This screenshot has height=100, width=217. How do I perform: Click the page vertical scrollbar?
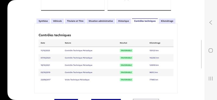tap(201, 54)
